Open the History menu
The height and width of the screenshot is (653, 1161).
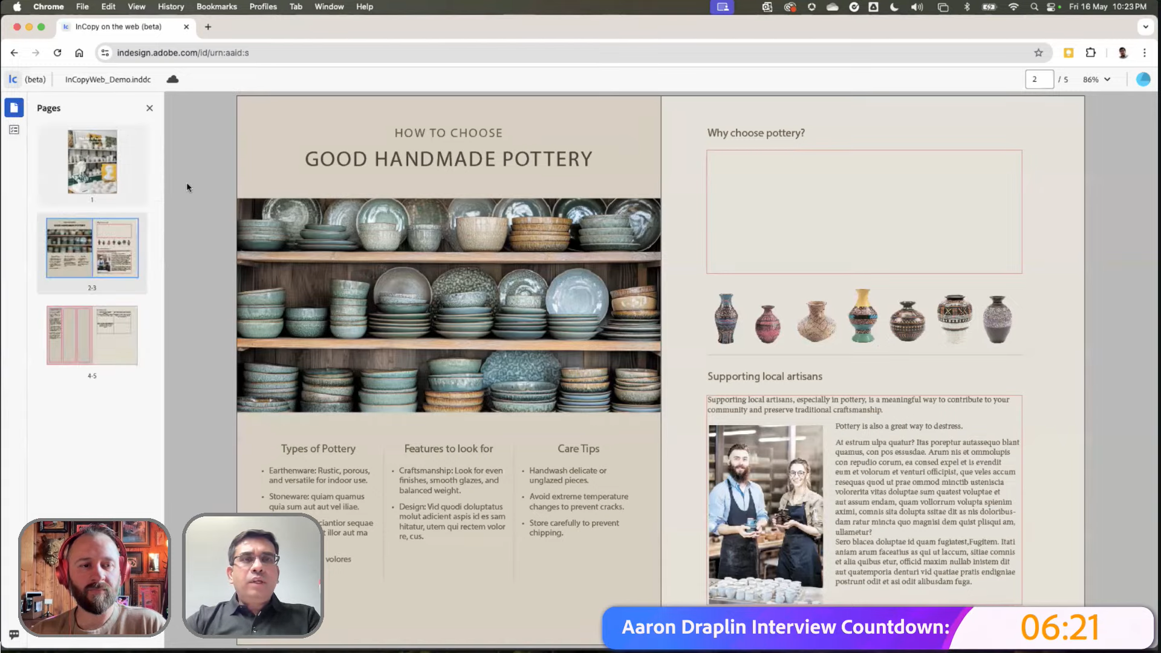tap(171, 7)
